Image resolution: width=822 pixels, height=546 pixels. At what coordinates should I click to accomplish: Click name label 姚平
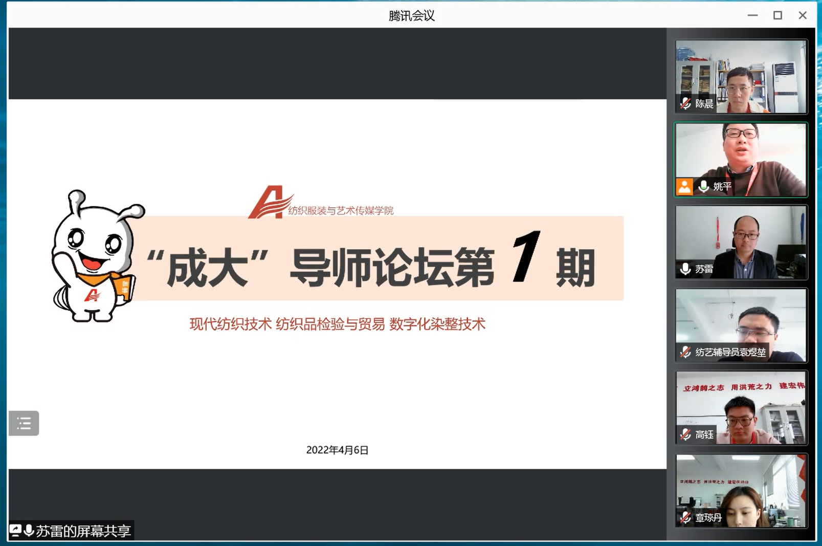722,187
